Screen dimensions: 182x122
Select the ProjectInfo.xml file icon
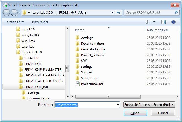[x=77, y=84]
